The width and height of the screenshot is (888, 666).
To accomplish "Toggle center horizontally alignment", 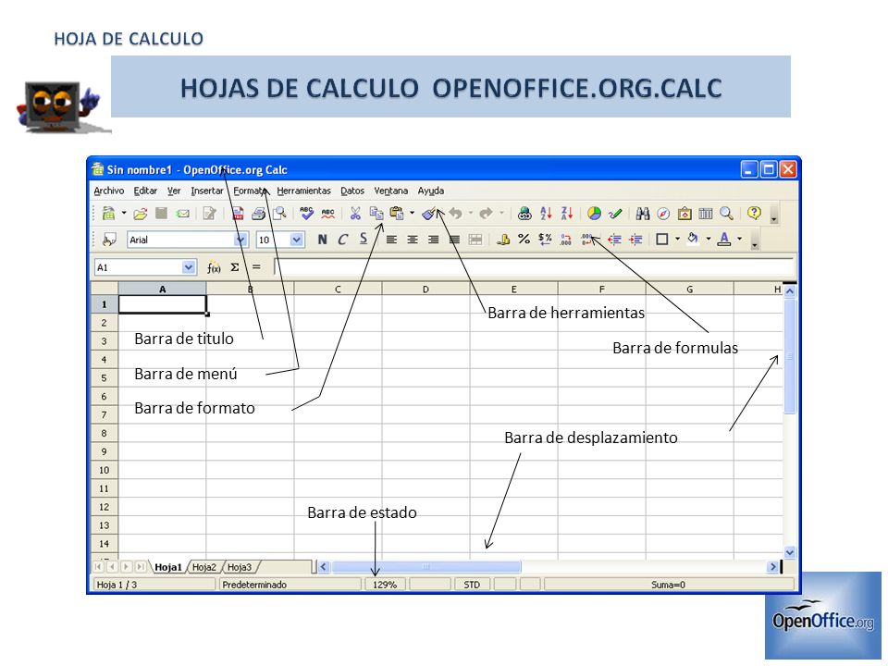I will (413, 240).
